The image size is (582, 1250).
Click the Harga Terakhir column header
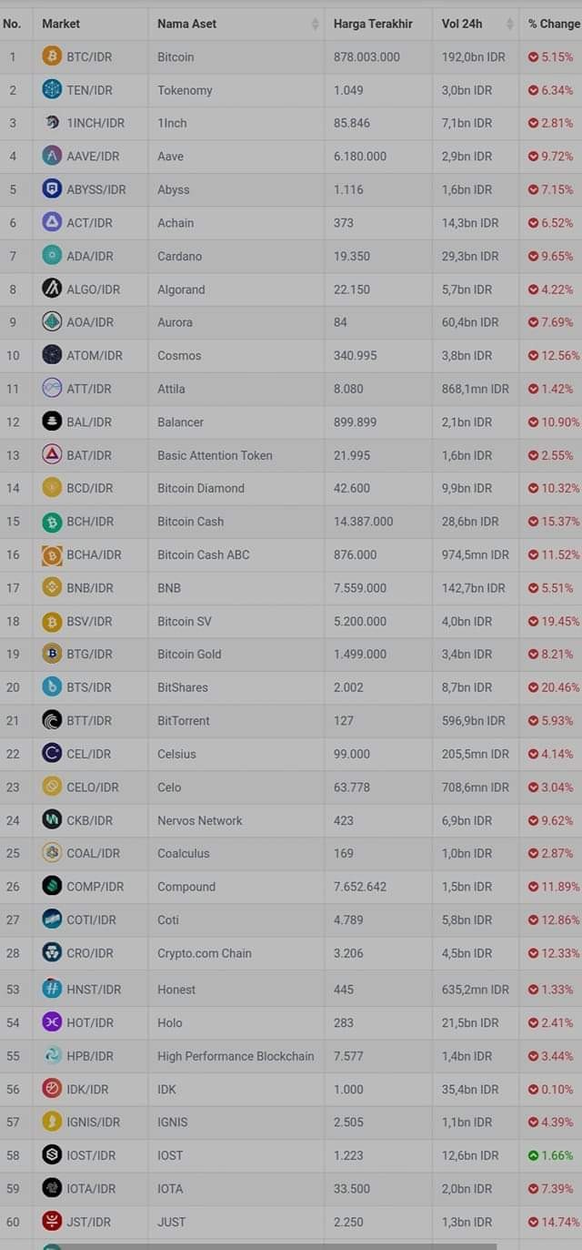pyautogui.click(x=373, y=24)
